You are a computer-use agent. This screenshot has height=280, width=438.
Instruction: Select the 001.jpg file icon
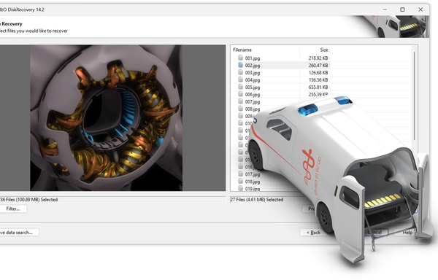tap(240, 58)
